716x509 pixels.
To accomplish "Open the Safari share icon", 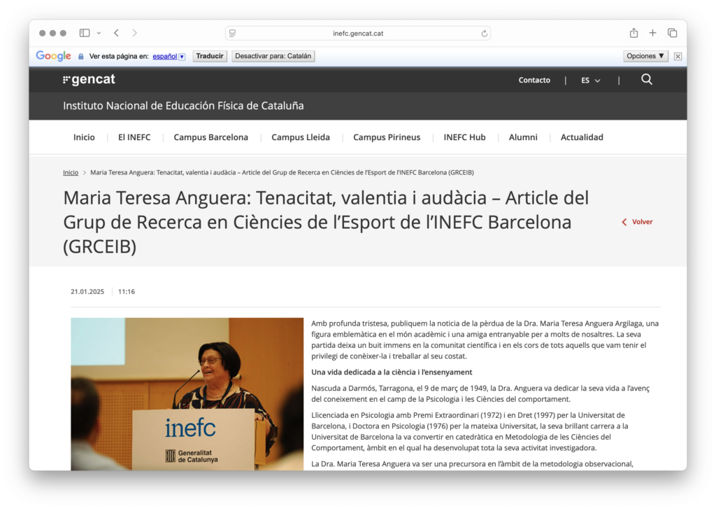I will pyautogui.click(x=633, y=33).
